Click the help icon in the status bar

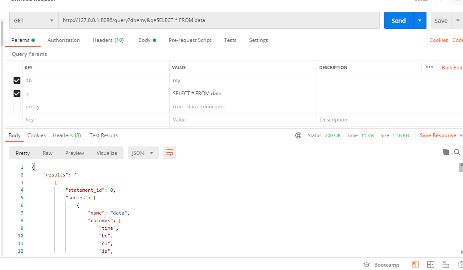[x=461, y=264]
